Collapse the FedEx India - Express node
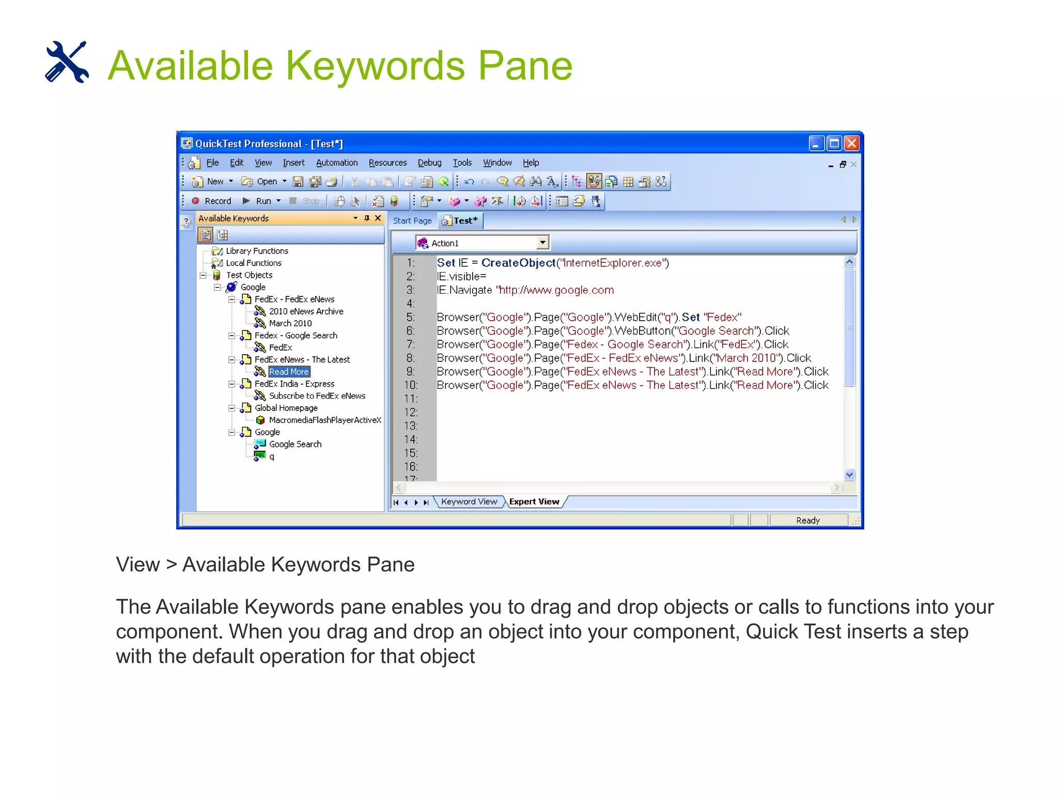This screenshot has width=1058, height=793. (x=232, y=384)
